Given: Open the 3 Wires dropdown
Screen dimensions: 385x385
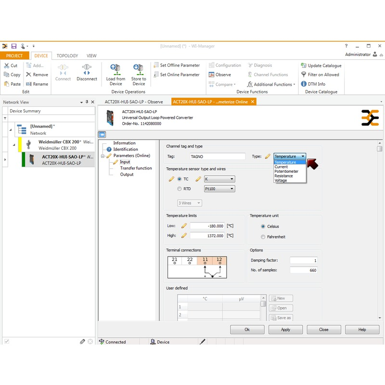Looking at the screenshot, I should pyautogui.click(x=190, y=203).
